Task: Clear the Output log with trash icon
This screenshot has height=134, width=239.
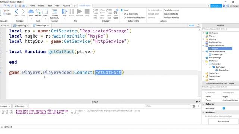Action: click(x=193, y=106)
